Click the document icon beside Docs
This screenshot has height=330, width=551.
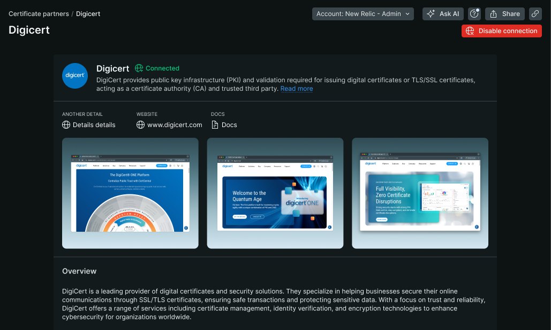coord(215,125)
